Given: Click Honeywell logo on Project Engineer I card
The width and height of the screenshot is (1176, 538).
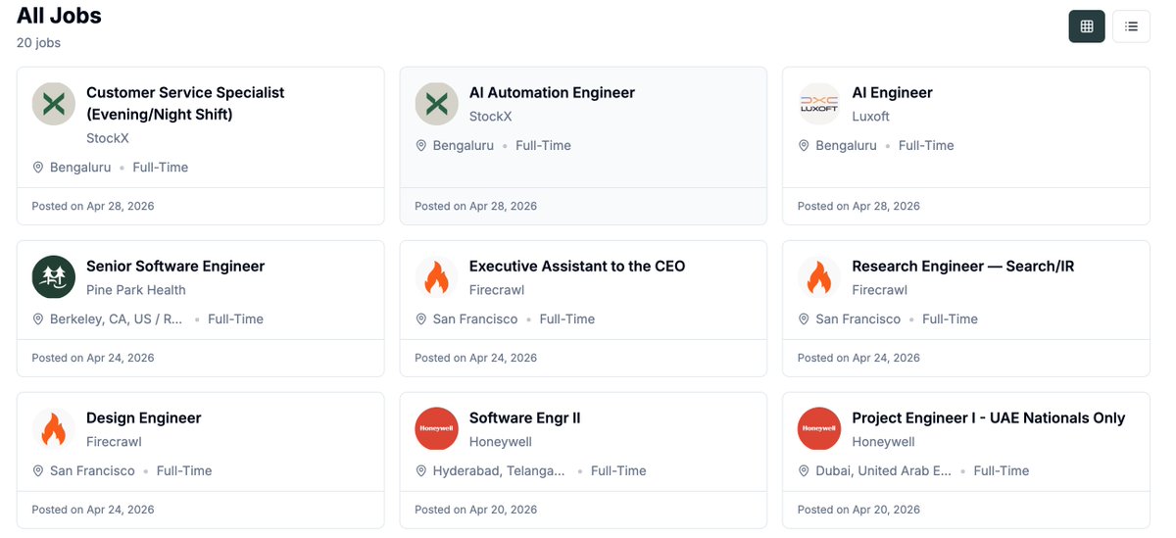Looking at the screenshot, I should (819, 429).
